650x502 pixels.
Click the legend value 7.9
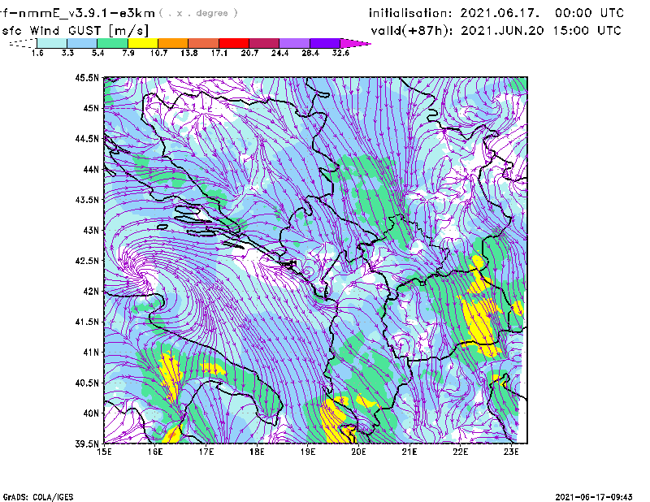coord(128,53)
